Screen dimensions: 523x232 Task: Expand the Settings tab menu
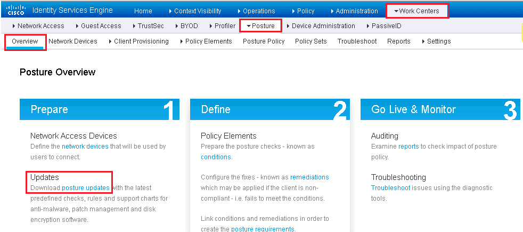436,41
